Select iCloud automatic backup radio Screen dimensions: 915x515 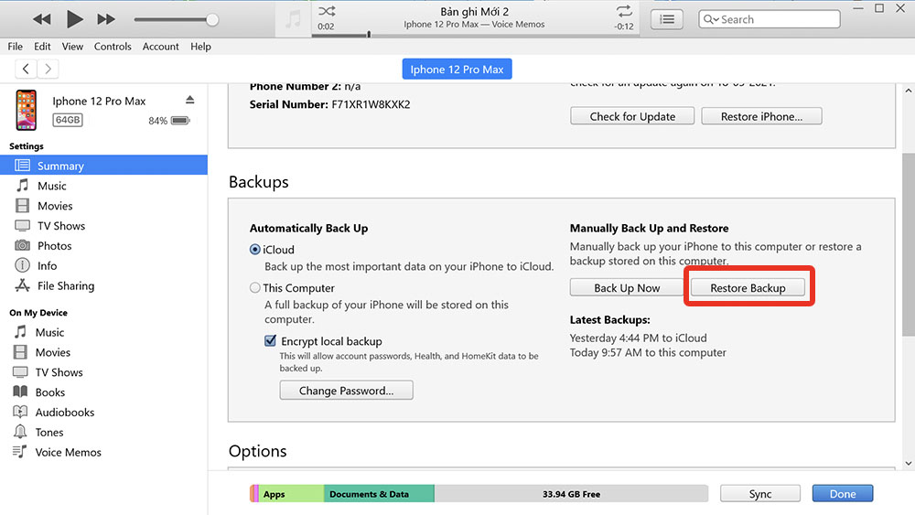pos(255,250)
